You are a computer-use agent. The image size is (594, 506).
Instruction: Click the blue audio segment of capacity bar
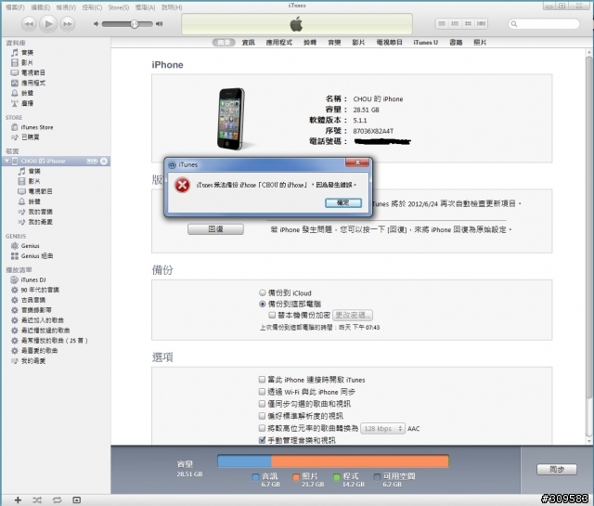(244, 461)
